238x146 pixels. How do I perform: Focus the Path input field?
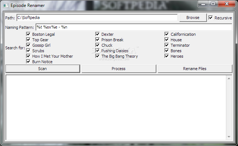[x=97, y=18]
